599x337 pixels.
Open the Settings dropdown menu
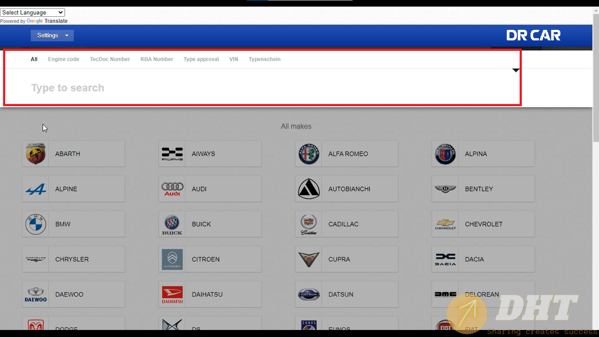tap(52, 36)
